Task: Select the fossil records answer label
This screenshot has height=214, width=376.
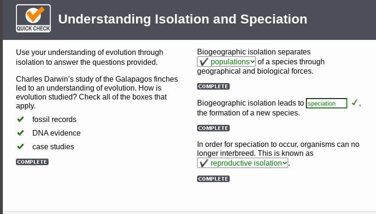Action: pyautogui.click(x=54, y=120)
